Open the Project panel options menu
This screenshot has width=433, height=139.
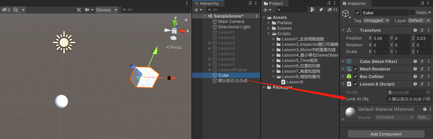[335, 3]
